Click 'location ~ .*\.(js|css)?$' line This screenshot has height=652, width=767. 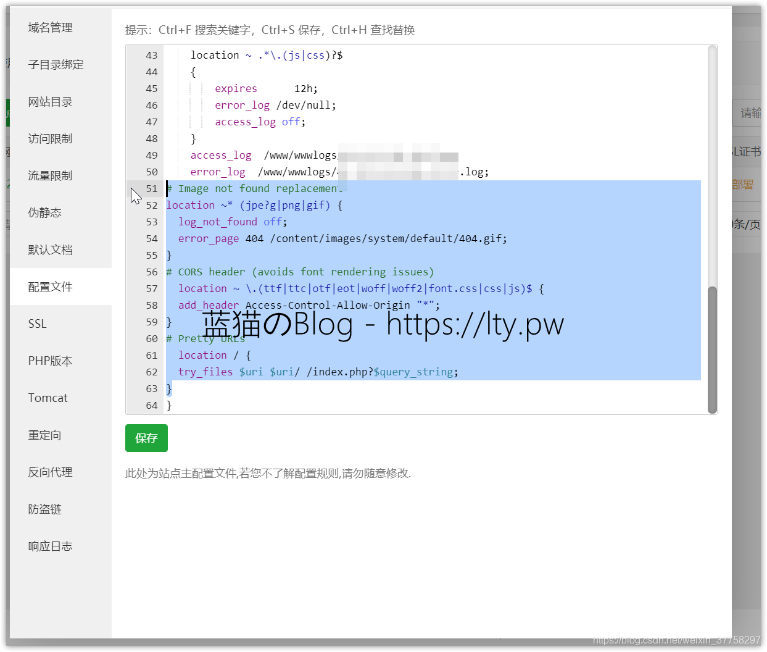pyautogui.click(x=267, y=55)
